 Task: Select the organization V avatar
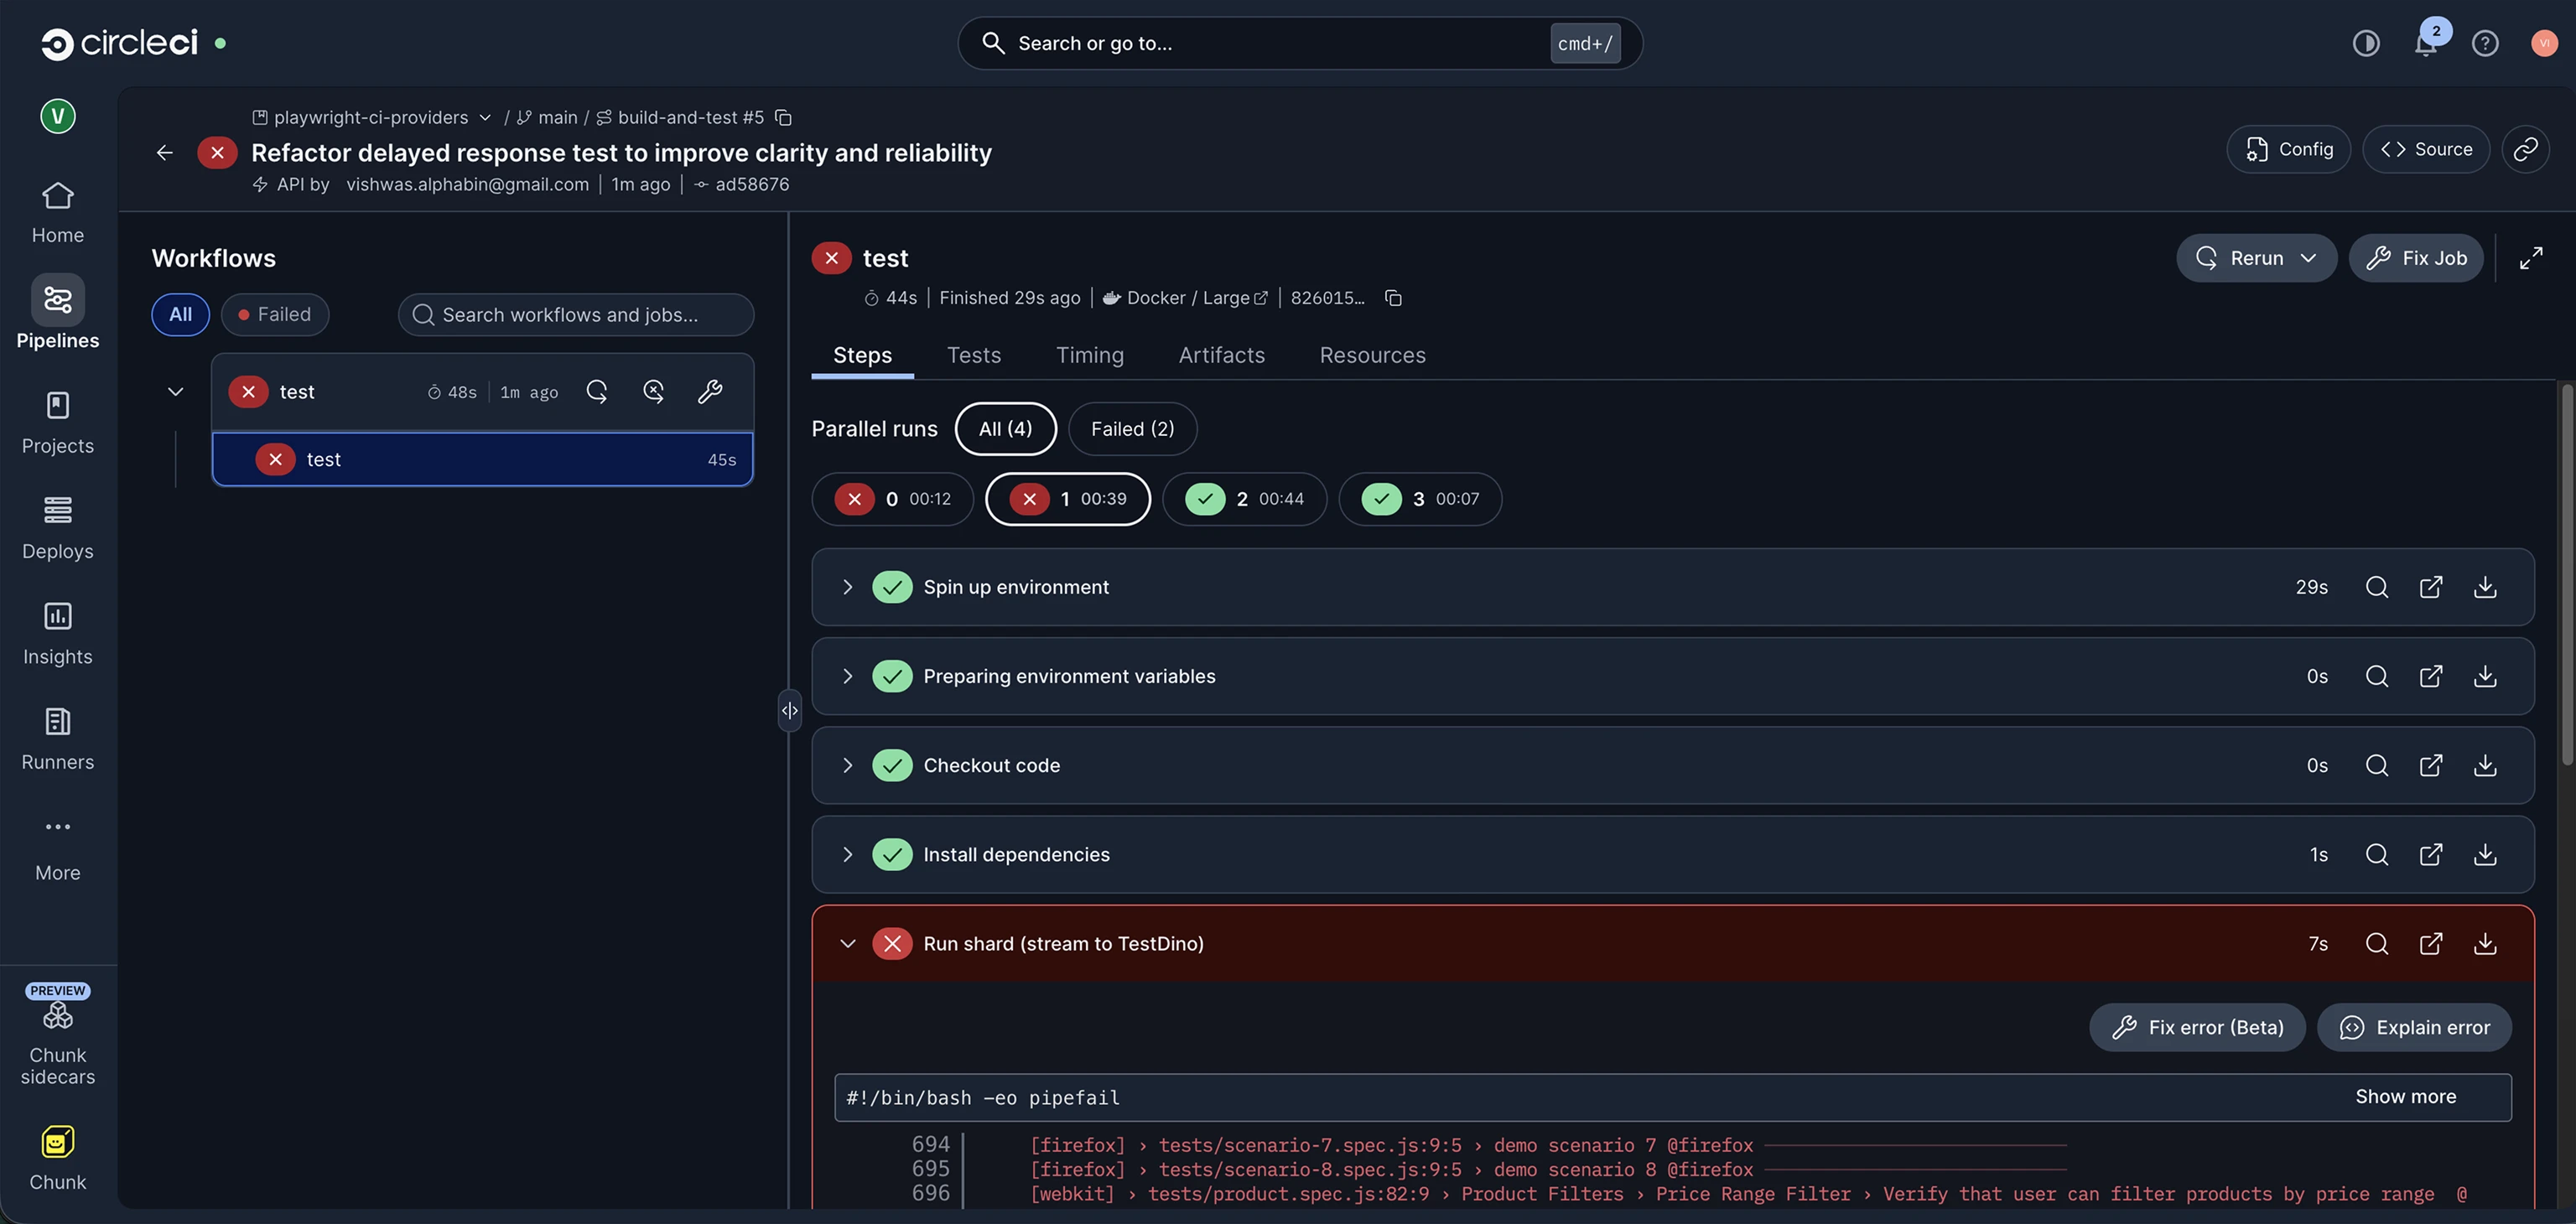click(x=57, y=116)
